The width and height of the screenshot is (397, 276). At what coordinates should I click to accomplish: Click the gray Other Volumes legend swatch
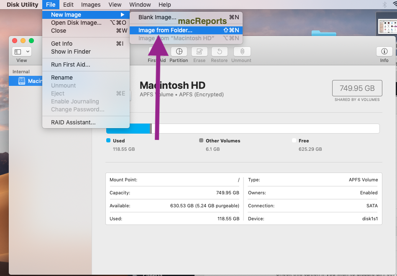click(201, 140)
